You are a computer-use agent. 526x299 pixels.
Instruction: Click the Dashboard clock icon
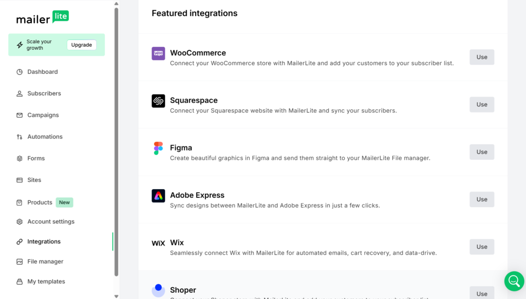click(x=20, y=72)
